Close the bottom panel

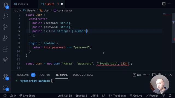tap(171, 75)
